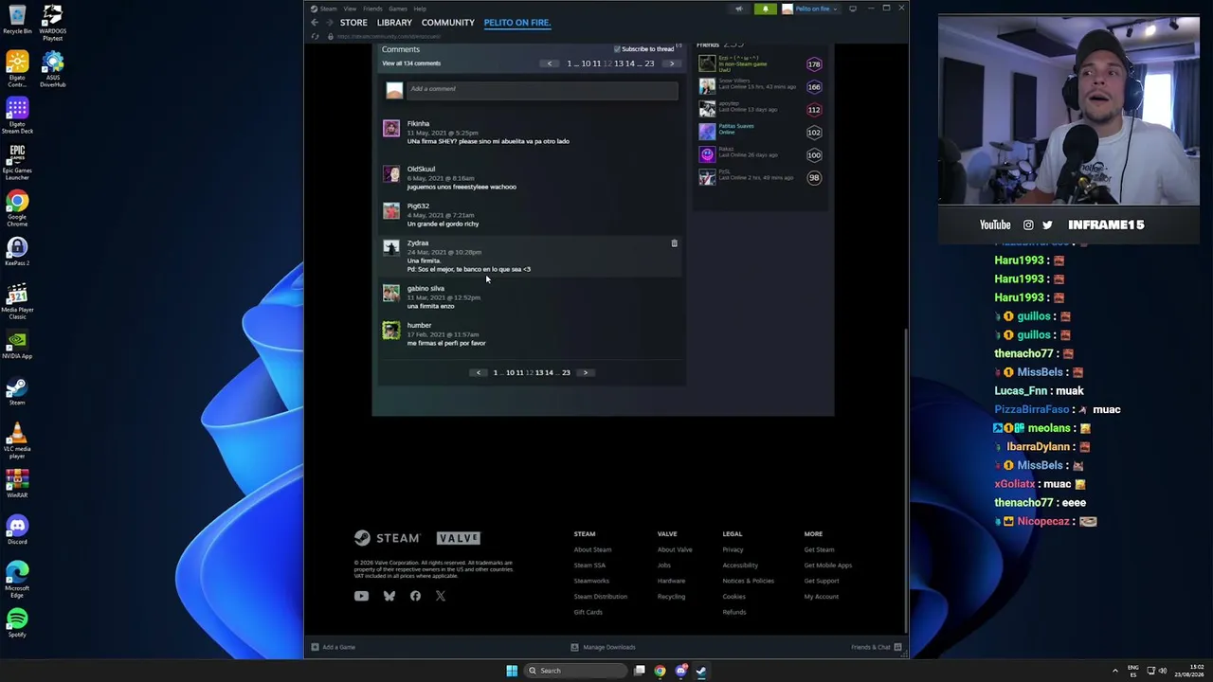Open the Games menu

tap(398, 9)
